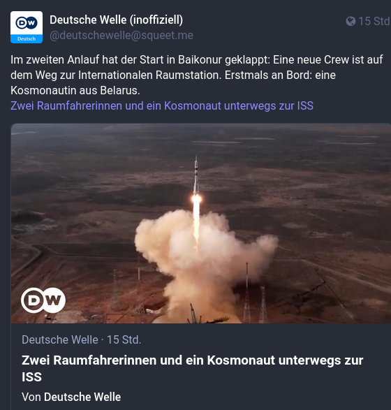
Task: Open author link Von Deutsche Welle
Action: (71, 397)
